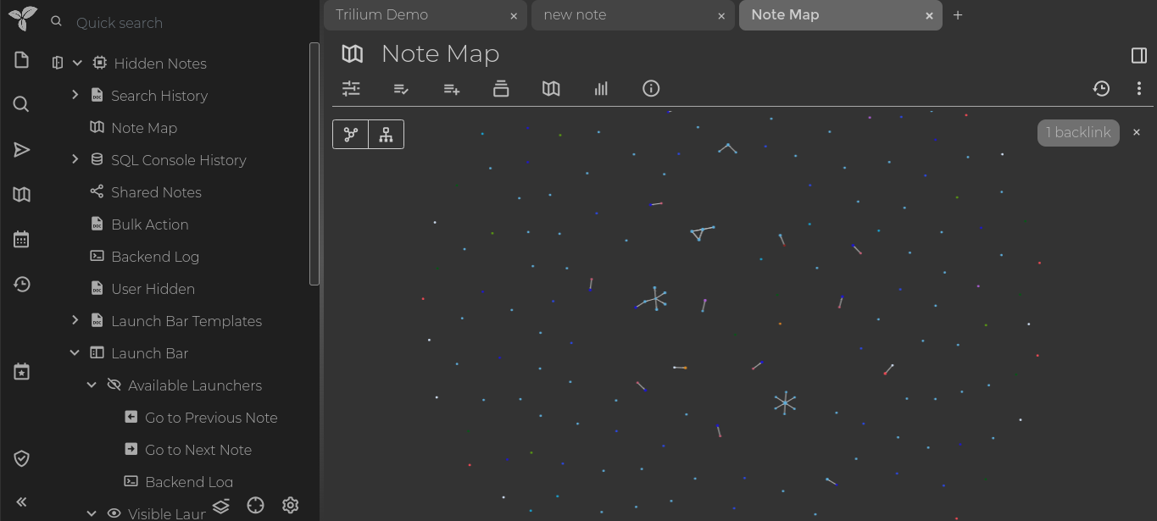
Task: Collapse the Available Launchers section
Action: pos(92,385)
